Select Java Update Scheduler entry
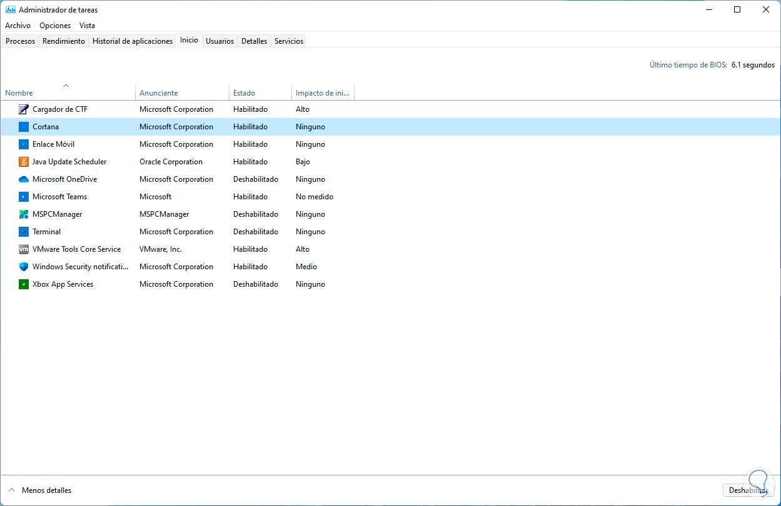Image resolution: width=781 pixels, height=506 pixels. click(x=69, y=162)
